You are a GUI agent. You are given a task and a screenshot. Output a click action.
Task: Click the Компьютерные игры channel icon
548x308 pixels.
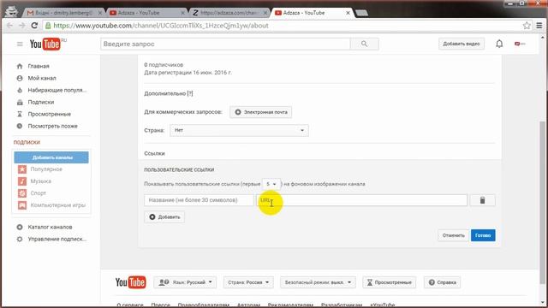click(22, 205)
